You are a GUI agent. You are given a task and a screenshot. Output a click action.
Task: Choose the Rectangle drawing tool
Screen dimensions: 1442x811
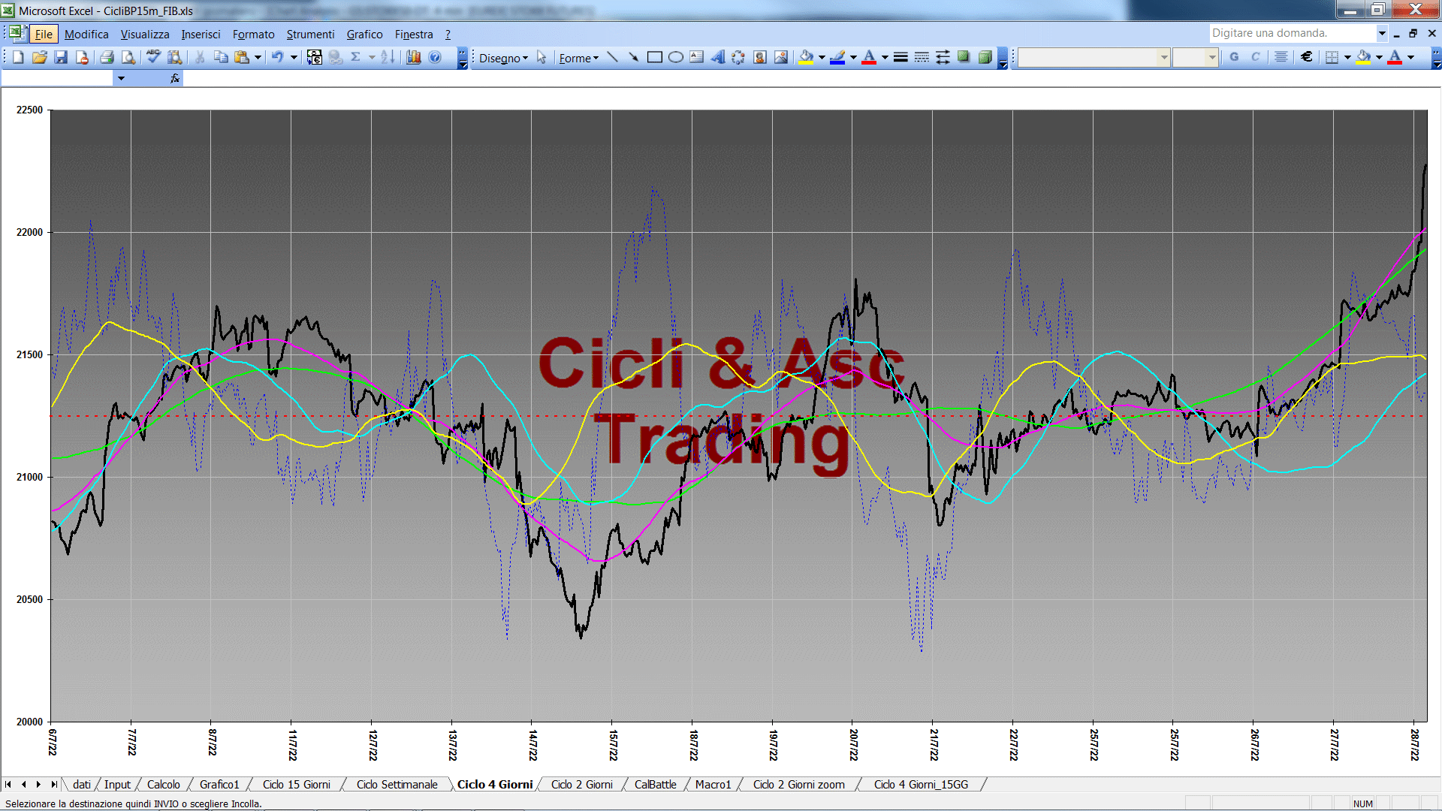pyautogui.click(x=655, y=58)
